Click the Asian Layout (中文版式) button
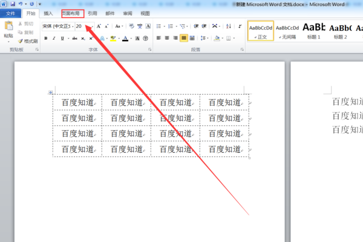The width and height of the screenshot is (363, 242). click(215, 26)
